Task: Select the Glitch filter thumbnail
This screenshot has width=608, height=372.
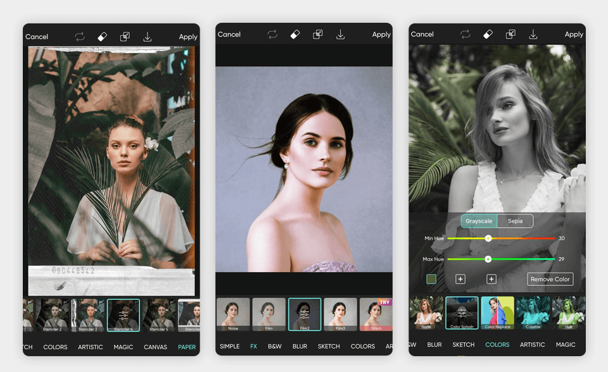Action: (x=377, y=314)
